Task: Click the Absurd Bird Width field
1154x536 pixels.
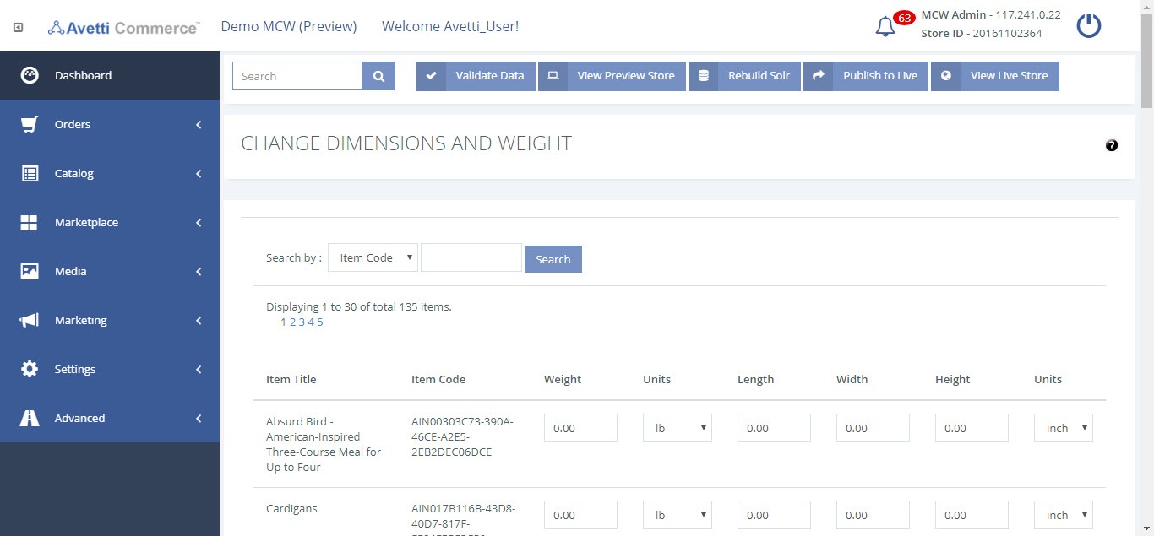Action: pyautogui.click(x=873, y=428)
